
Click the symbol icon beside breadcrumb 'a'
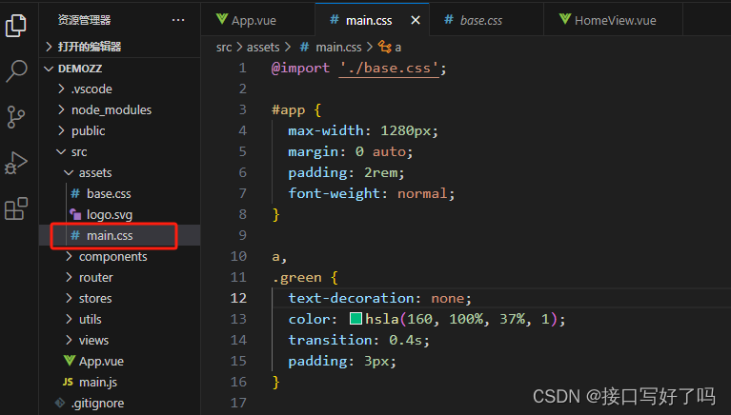pos(385,47)
